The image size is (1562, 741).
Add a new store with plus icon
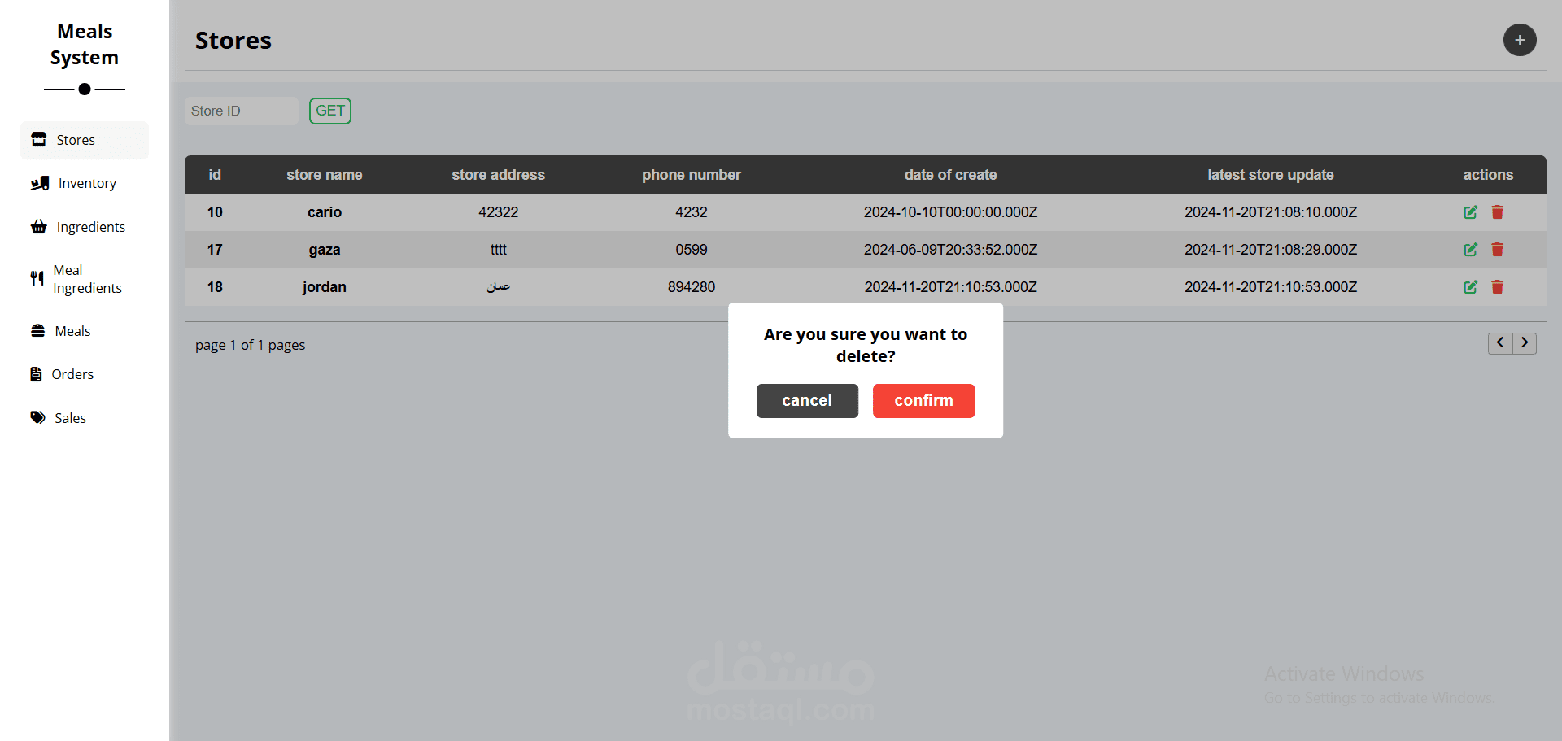pos(1520,40)
